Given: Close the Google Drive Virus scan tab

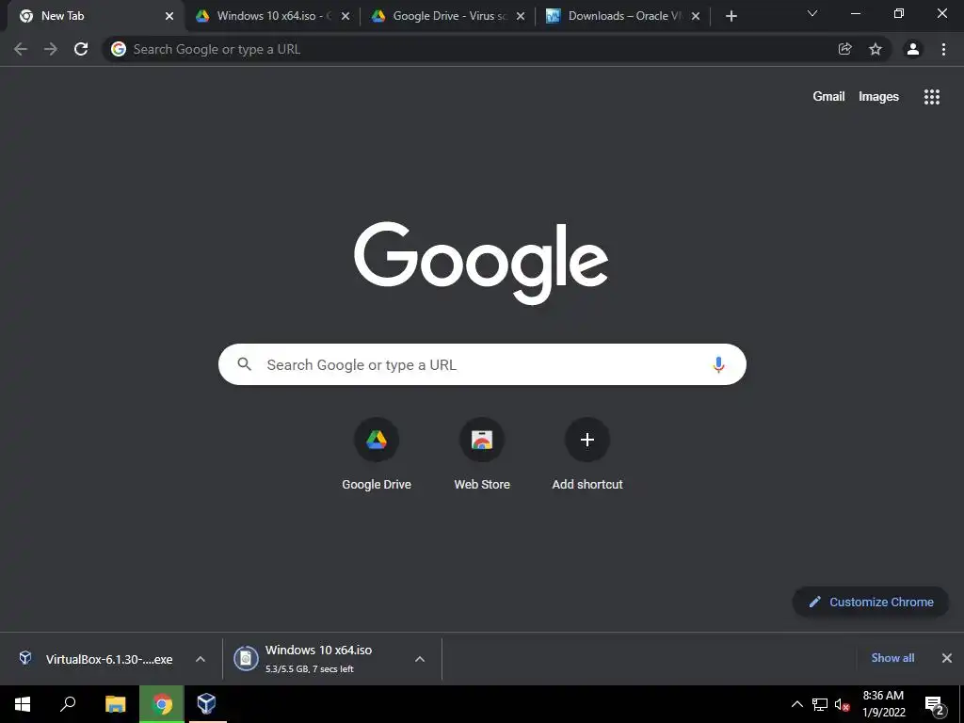Looking at the screenshot, I should 520,17.
